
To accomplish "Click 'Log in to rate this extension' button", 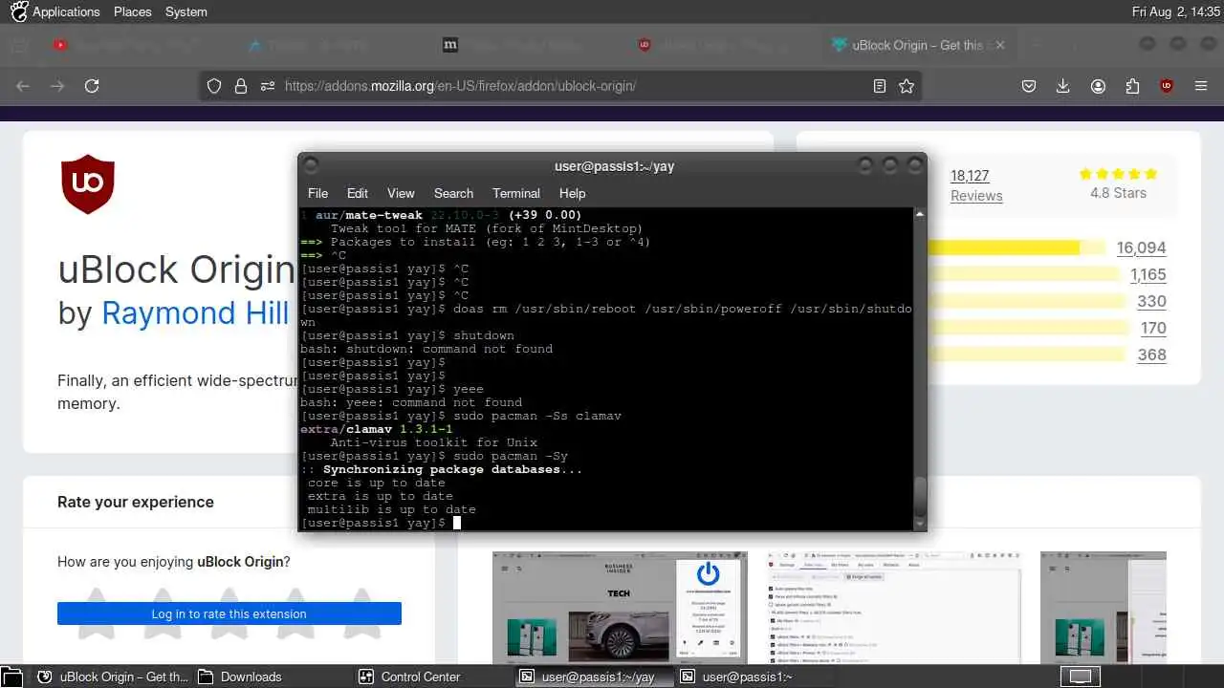I will [229, 613].
